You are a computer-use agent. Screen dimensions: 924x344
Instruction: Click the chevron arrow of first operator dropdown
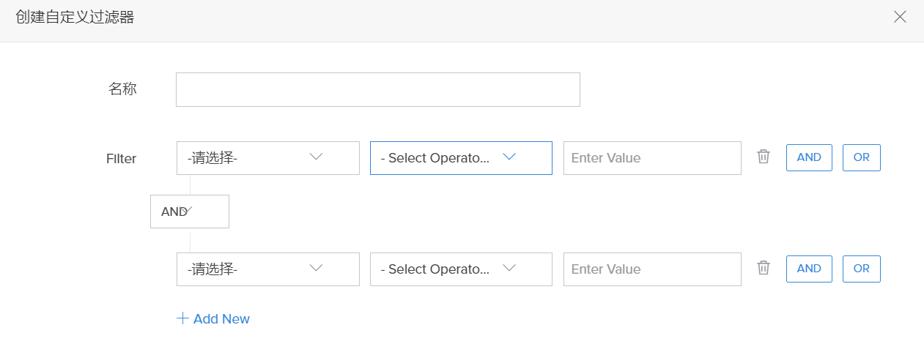tap(509, 157)
